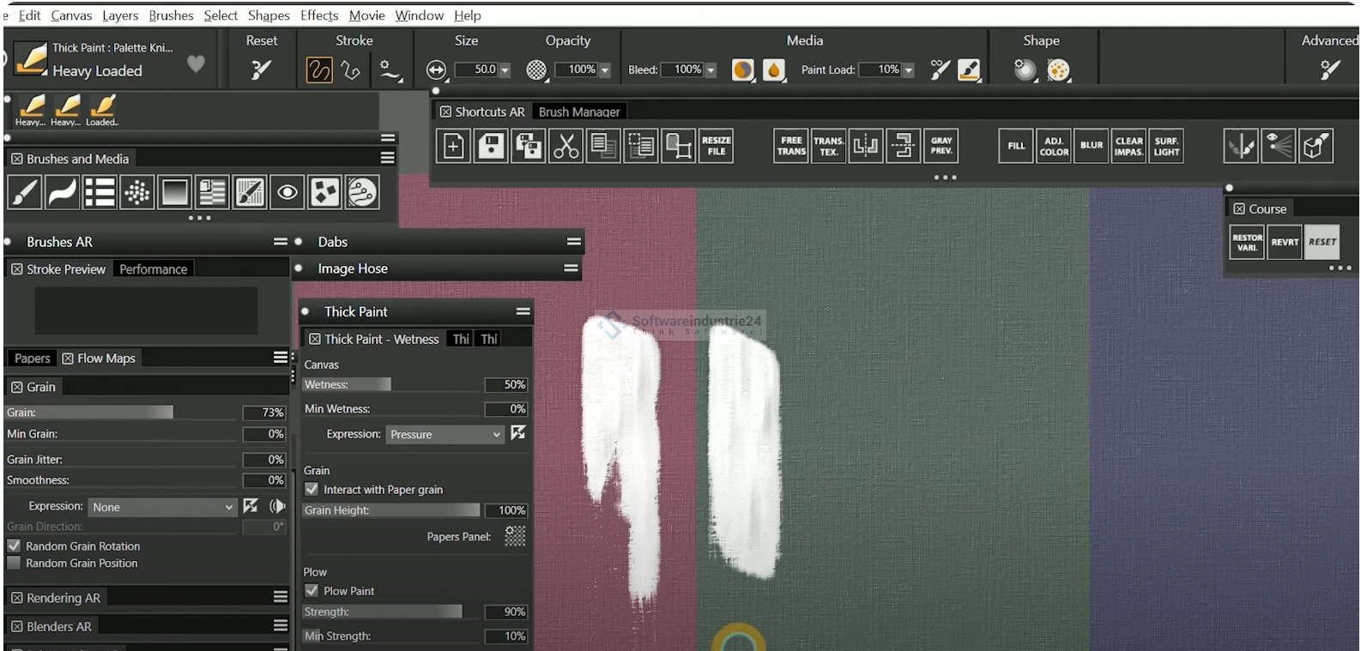Image resolution: width=1361 pixels, height=651 pixels.
Task: Click the REVRT button in Course panel
Action: pyautogui.click(x=1285, y=243)
